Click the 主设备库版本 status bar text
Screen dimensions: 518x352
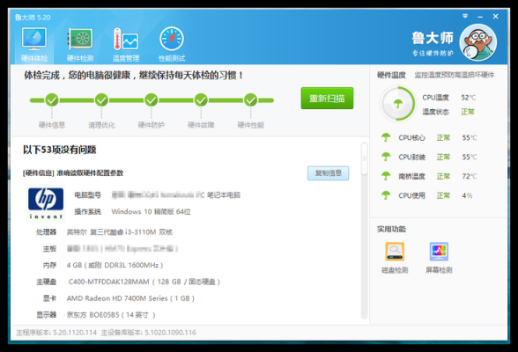coord(149,333)
